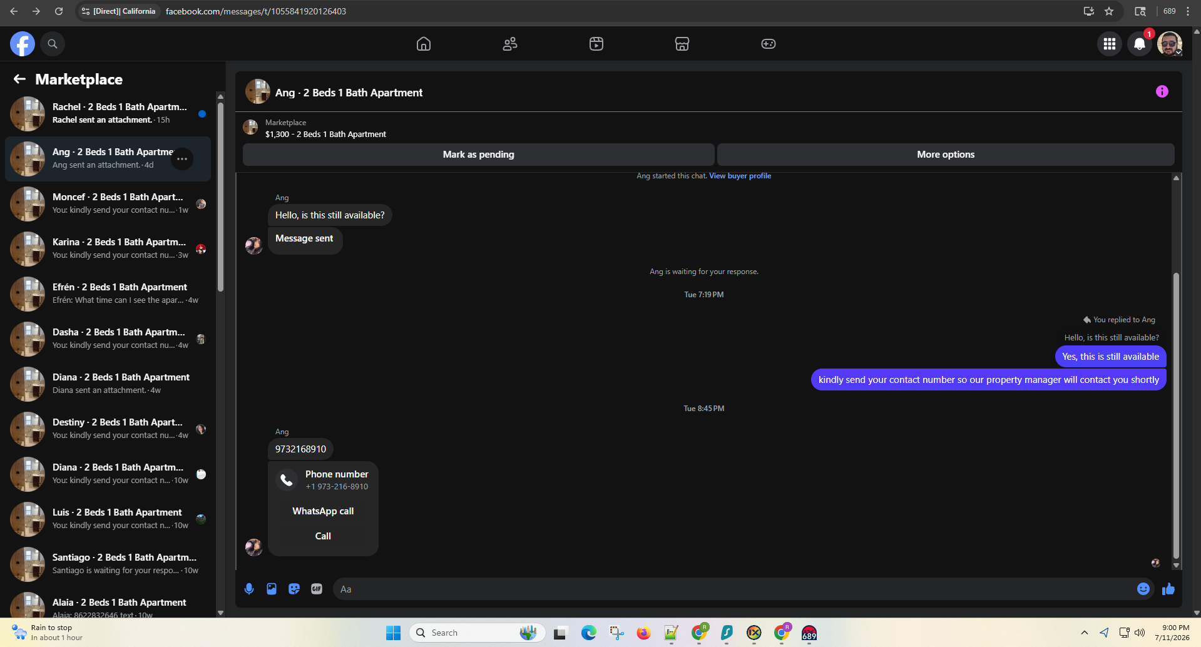Reload the page with refresh icon
Screen dimensions: 1201x647
pos(59,11)
